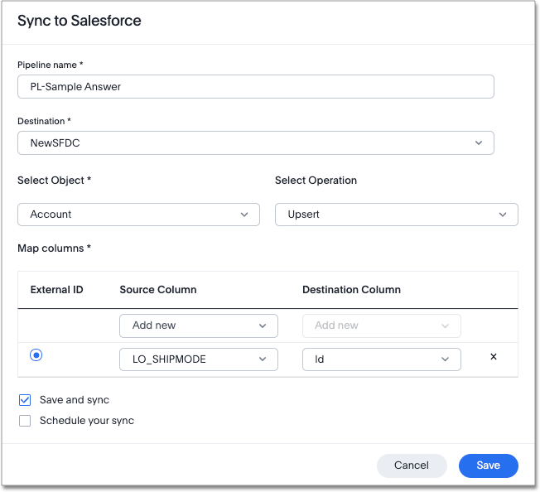Click the Sync to Salesforce dialog title
This screenshot has width=540, height=492.
(x=80, y=21)
